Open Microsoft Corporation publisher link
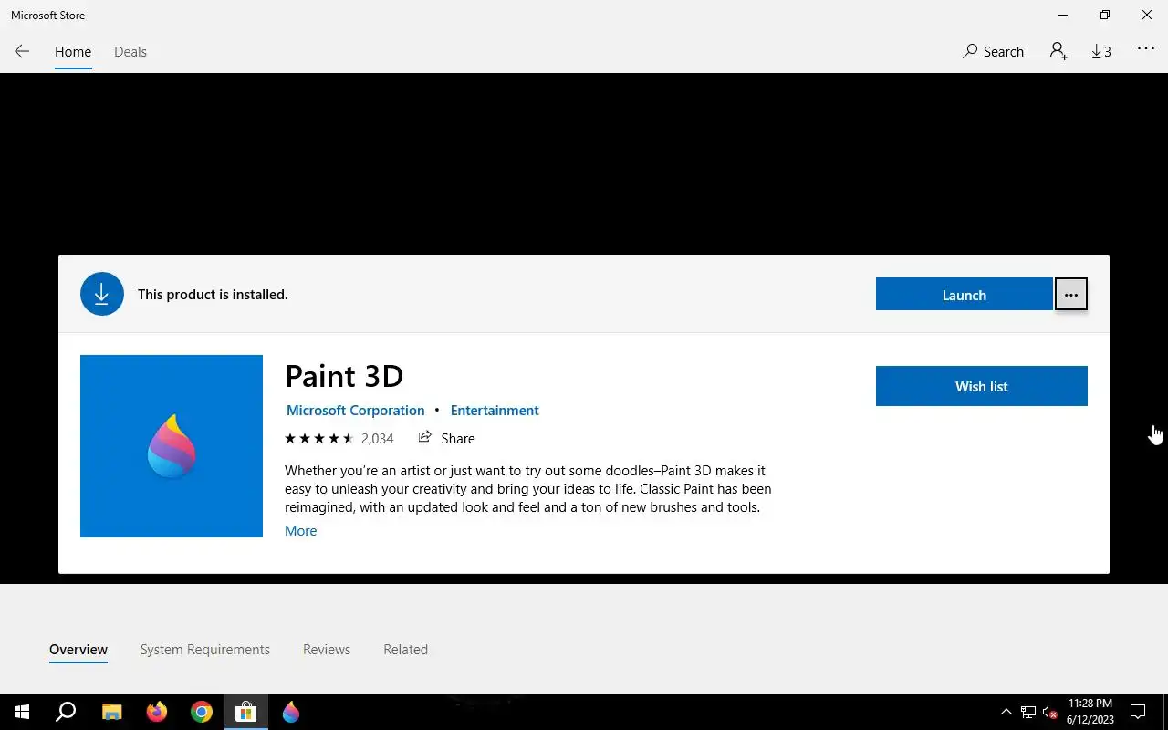Viewport: 1168px width, 730px height. [x=356, y=411]
